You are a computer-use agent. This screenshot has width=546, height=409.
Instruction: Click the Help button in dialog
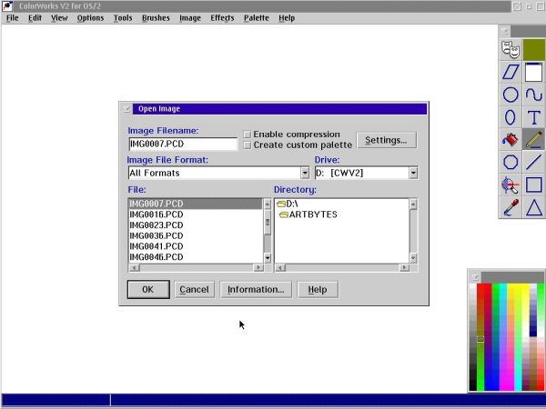318,289
